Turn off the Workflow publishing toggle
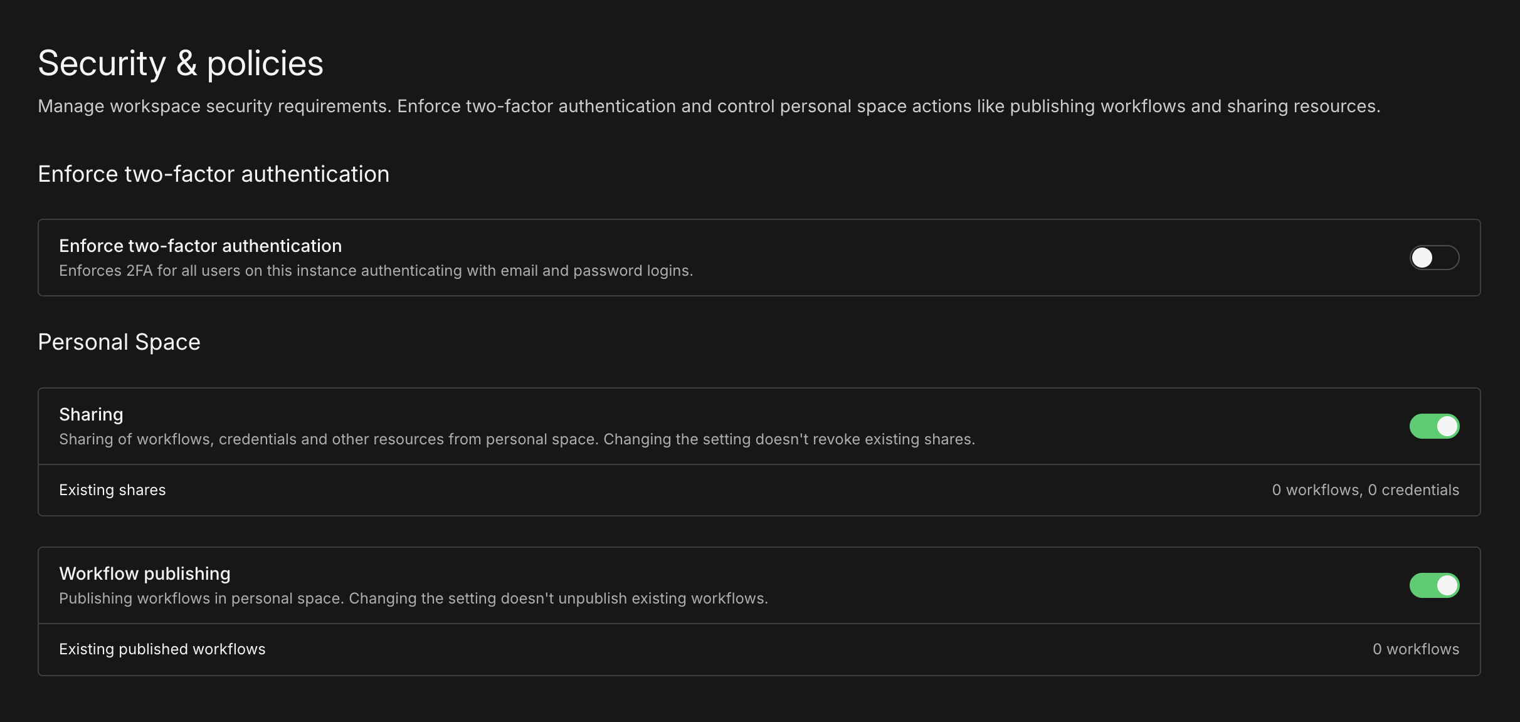The image size is (1520, 722). (x=1435, y=585)
